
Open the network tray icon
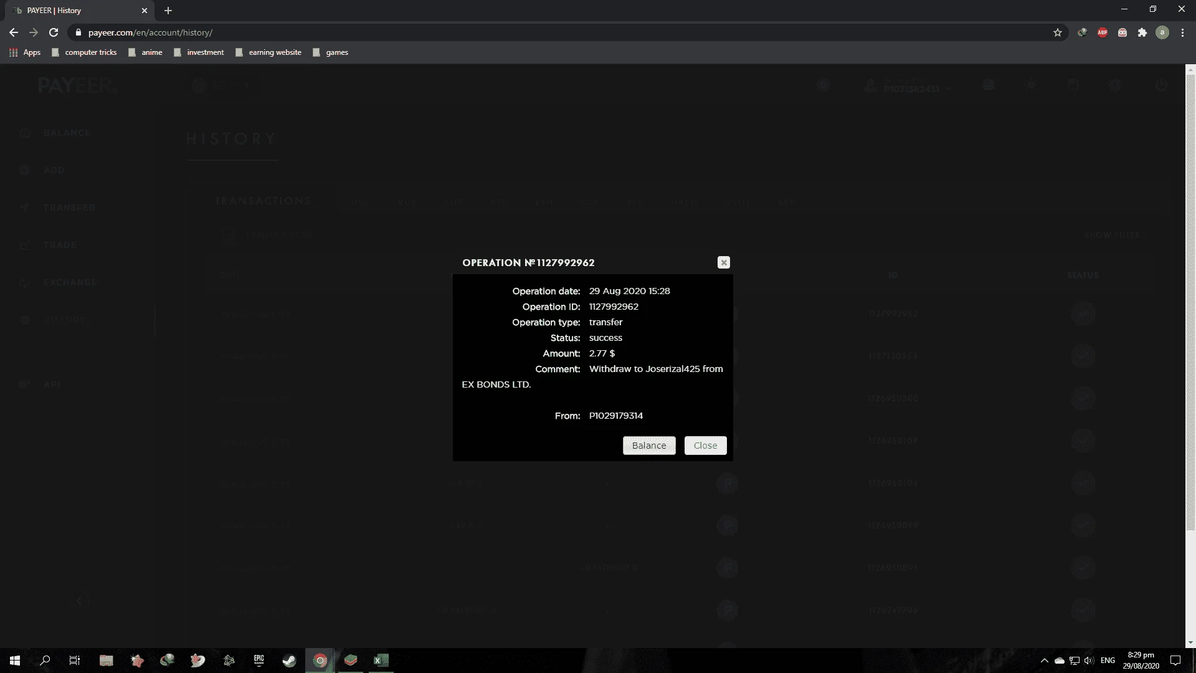tap(1074, 661)
